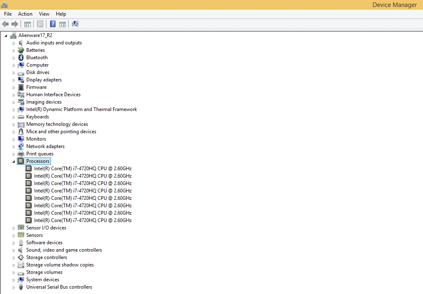Viewport: 423px width, 294px height.
Task: Click the speaker icon for Audio inputs and outputs
Action: (x=21, y=43)
